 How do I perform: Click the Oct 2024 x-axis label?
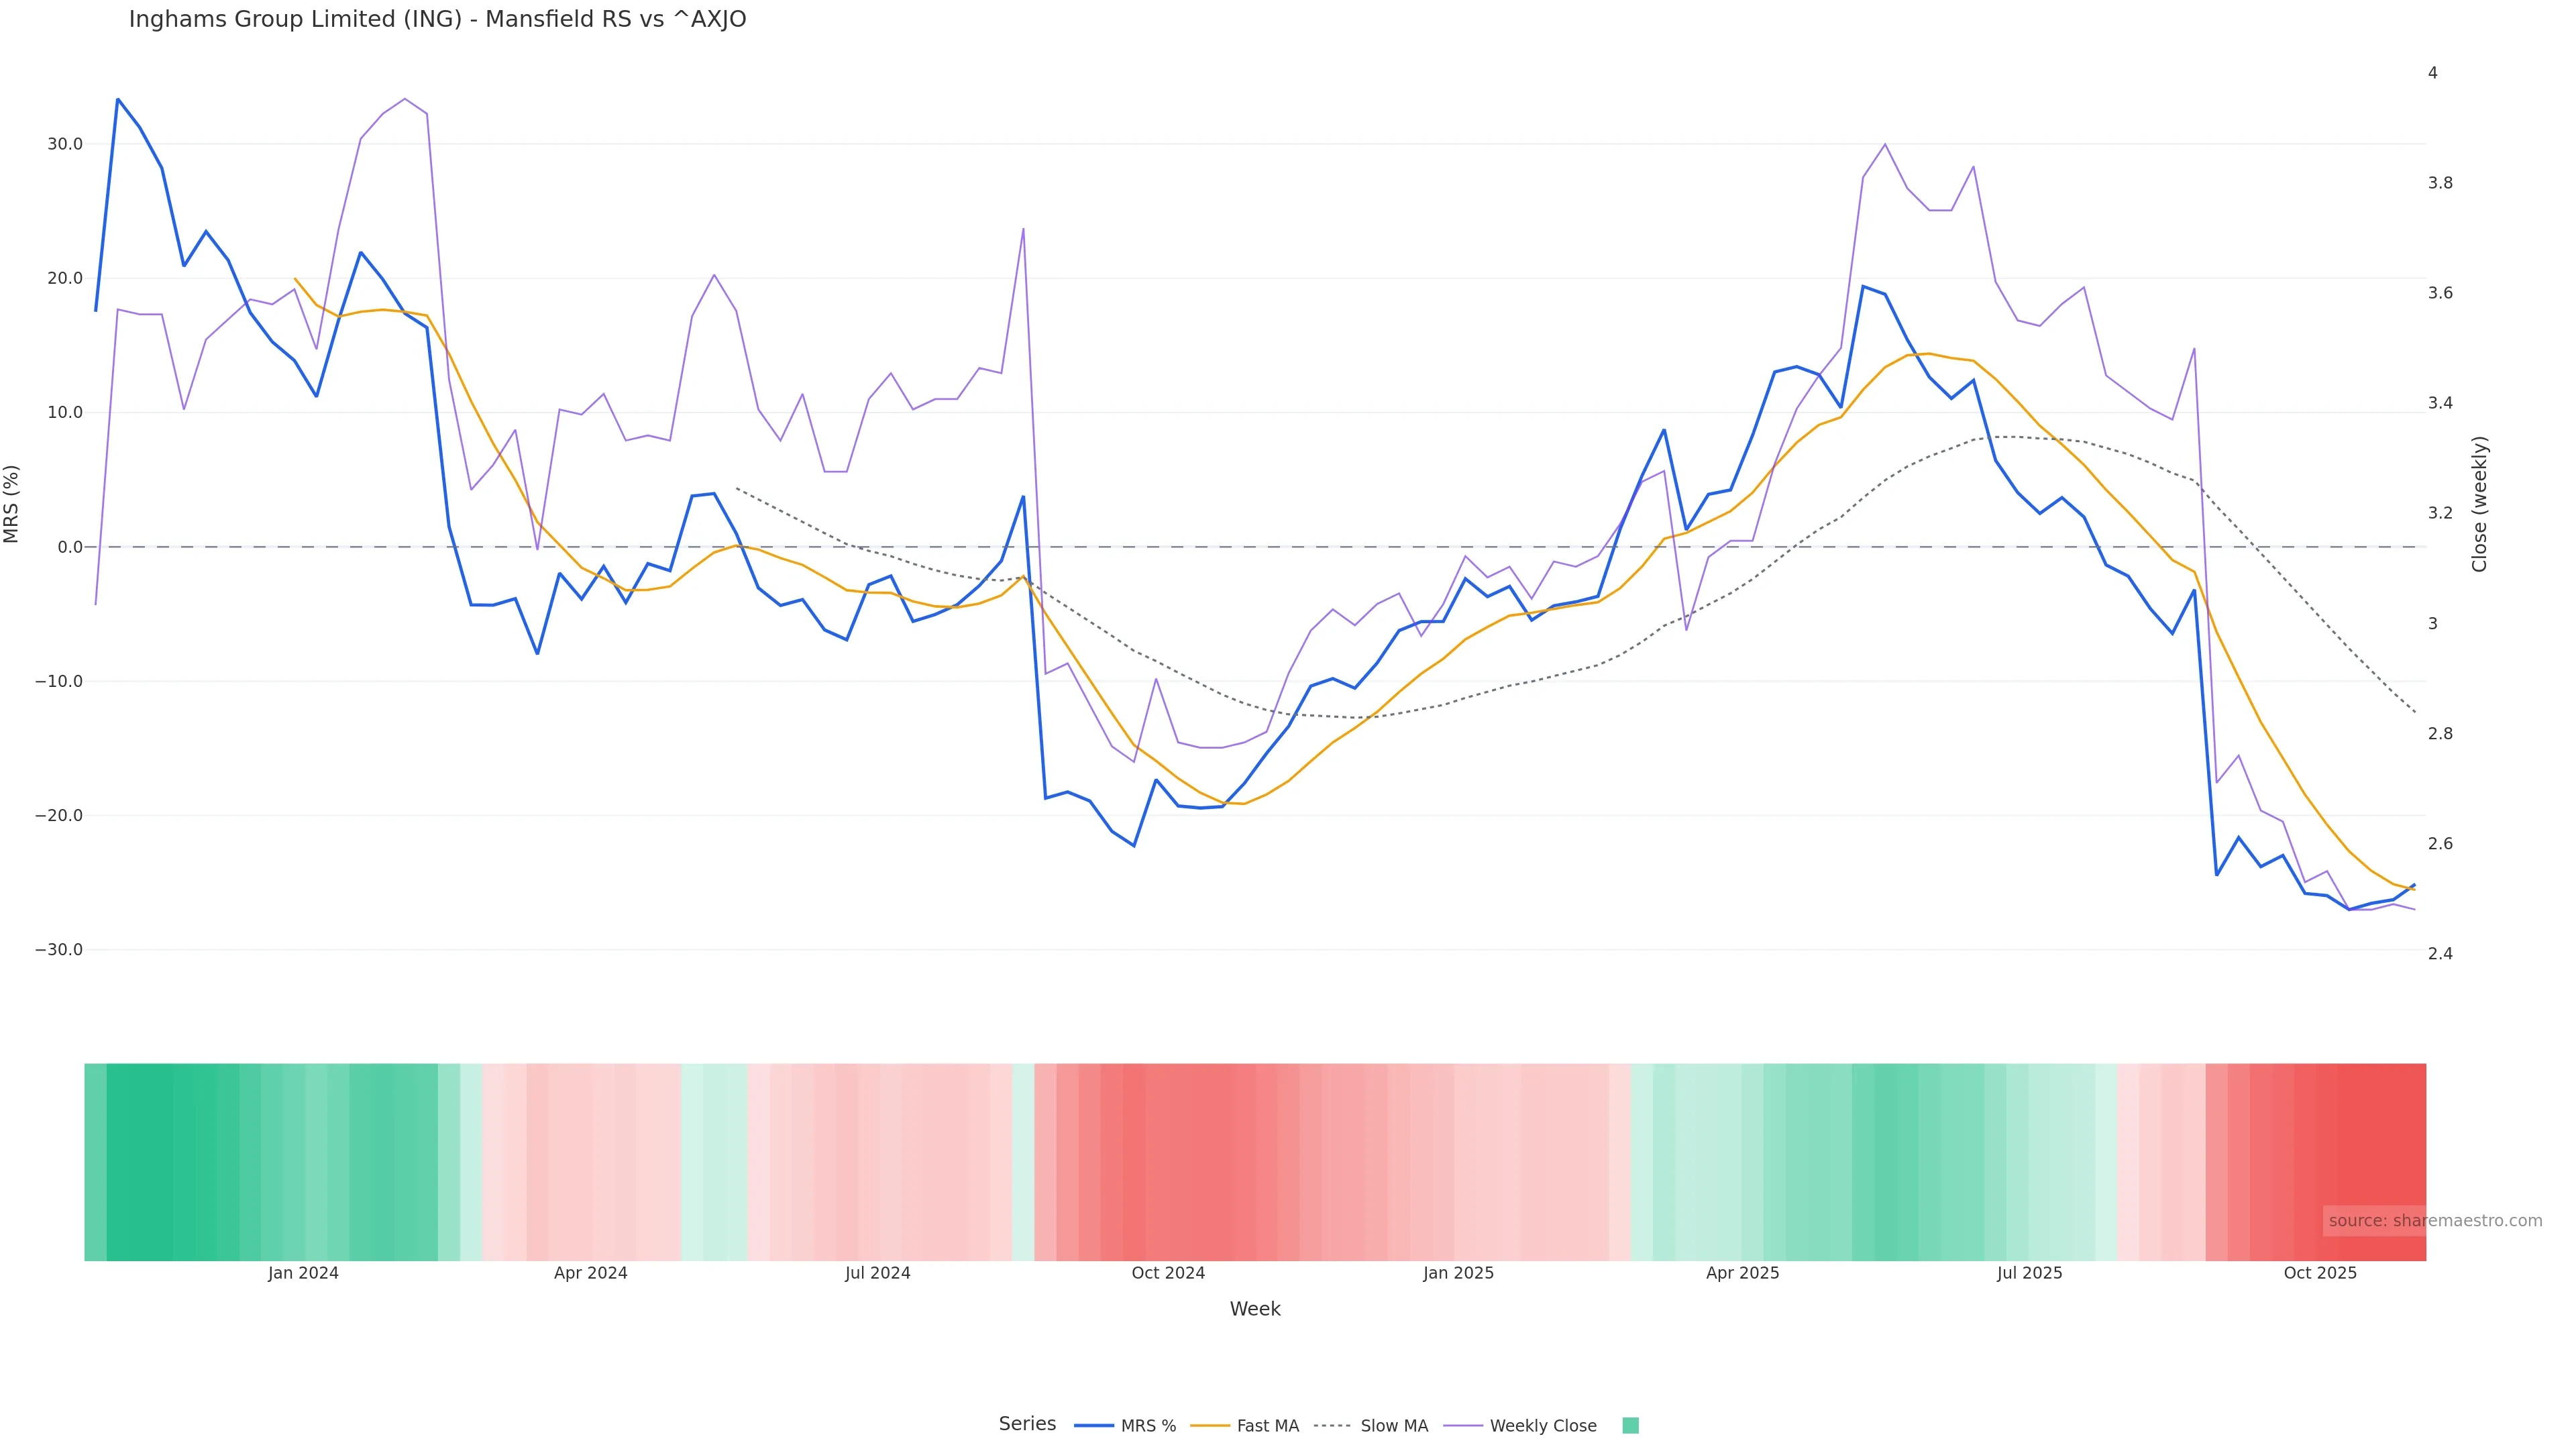point(1168,1273)
